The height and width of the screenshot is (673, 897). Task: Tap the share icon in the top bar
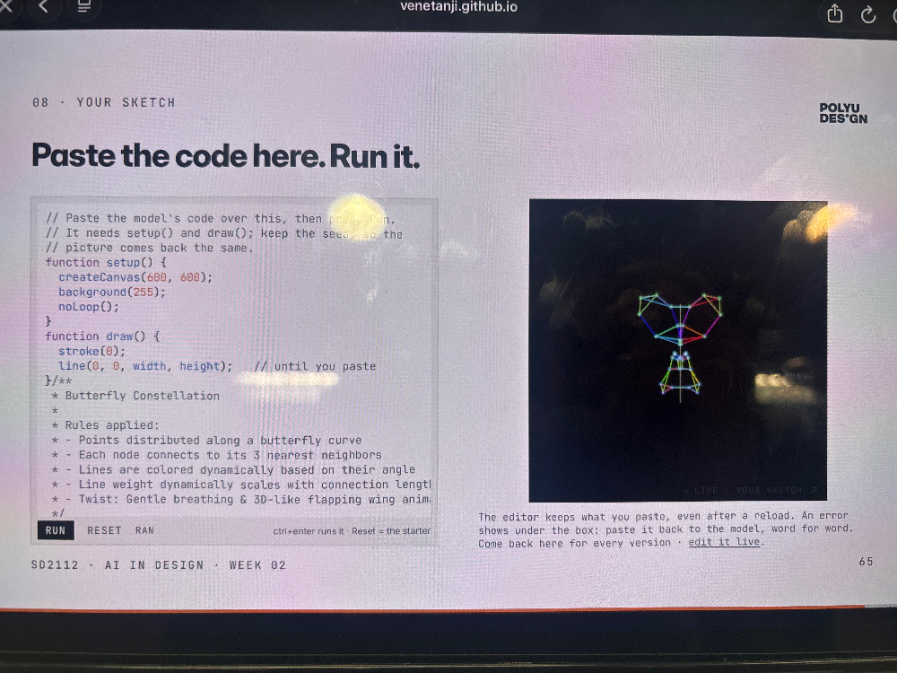[834, 13]
